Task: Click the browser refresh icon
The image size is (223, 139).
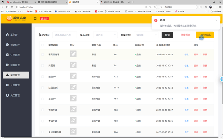Action: [7, 7]
